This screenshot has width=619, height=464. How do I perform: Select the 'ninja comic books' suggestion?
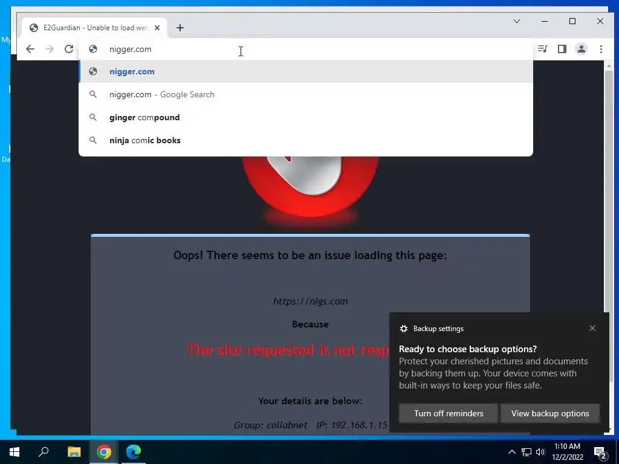(x=306, y=140)
